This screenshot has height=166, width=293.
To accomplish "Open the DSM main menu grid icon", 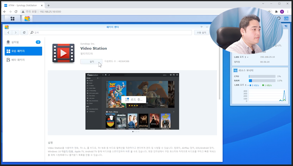I will point(13,18).
